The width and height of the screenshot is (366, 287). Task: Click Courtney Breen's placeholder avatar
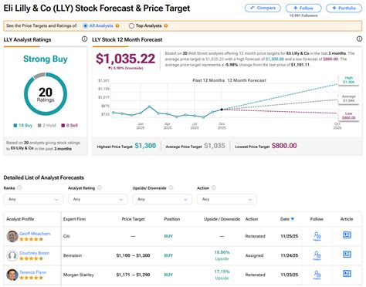coord(12,255)
